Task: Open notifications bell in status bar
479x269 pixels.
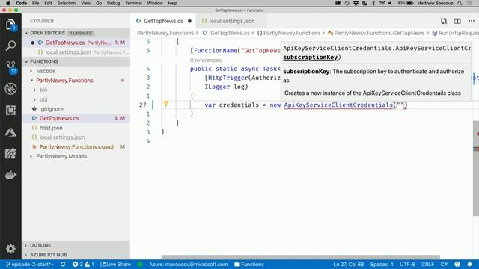Action: [x=469, y=264]
